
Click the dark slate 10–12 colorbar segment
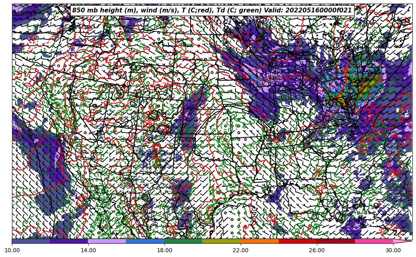pos(31,241)
